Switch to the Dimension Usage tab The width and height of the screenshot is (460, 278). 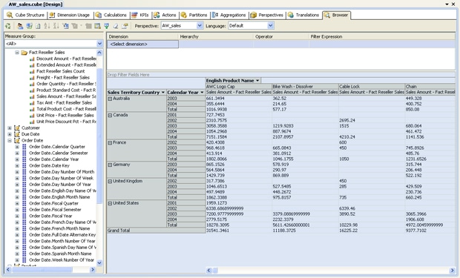click(x=70, y=15)
